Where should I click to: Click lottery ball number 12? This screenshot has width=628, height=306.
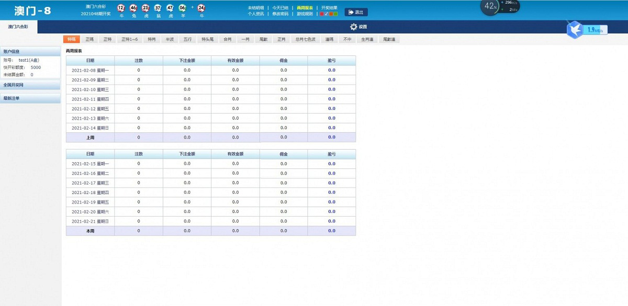(x=121, y=8)
